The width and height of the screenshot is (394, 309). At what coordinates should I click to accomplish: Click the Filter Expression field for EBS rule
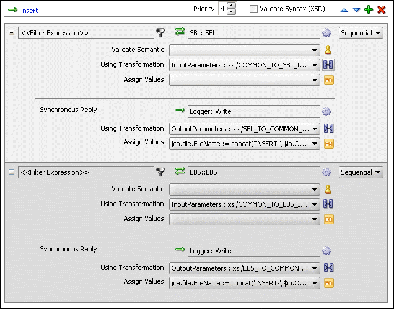86,172
